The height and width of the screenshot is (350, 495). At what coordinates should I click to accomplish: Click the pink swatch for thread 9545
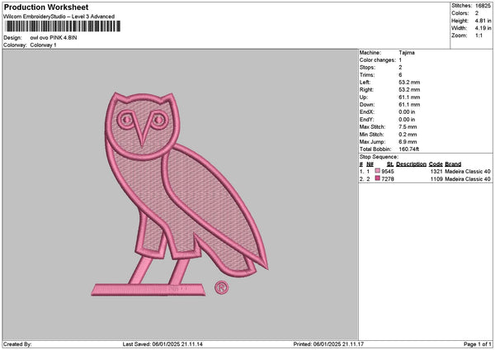pyautogui.click(x=377, y=171)
